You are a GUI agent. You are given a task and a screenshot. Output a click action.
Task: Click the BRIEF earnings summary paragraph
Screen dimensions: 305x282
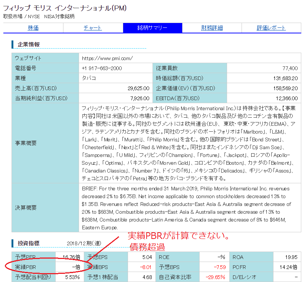pos(186,208)
